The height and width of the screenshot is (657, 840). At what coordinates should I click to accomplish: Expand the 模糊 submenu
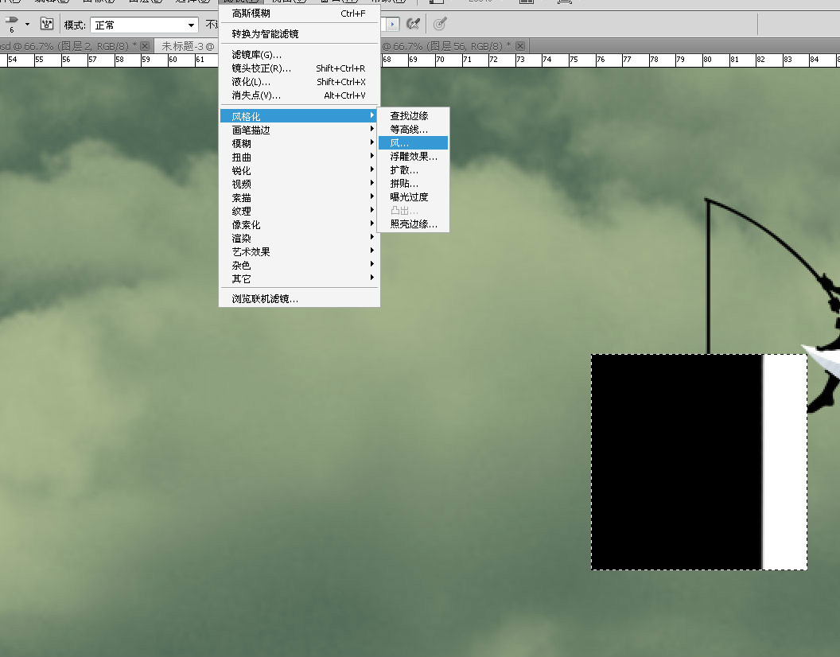click(x=299, y=143)
